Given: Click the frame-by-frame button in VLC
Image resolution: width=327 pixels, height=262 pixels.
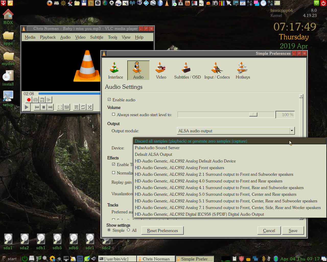Looking at the screenshot, I should 49,100.
